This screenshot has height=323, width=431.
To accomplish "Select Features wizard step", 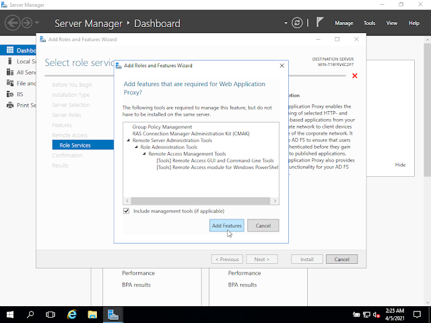I will tap(62, 125).
